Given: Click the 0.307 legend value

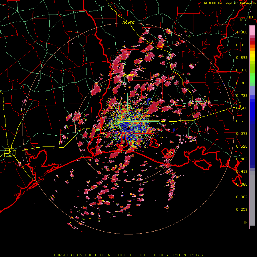Looking at the screenshot, I should (242, 197).
